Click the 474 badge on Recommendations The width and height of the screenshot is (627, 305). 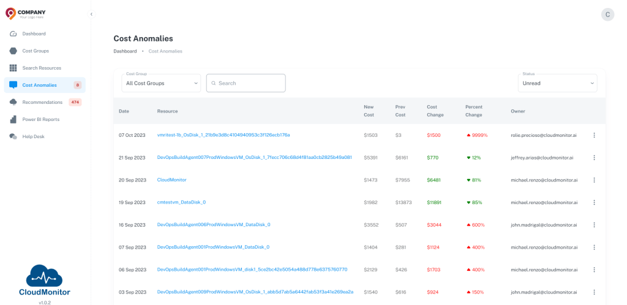[75, 102]
